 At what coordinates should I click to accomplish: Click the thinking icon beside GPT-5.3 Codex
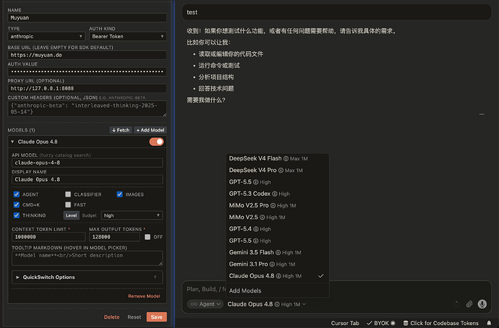click(x=275, y=194)
